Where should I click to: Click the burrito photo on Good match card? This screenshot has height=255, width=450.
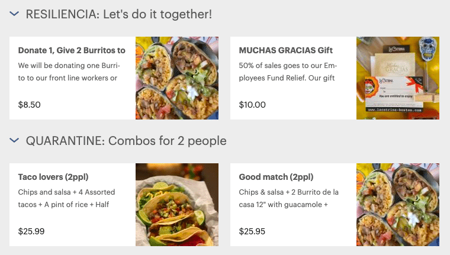pos(397,205)
